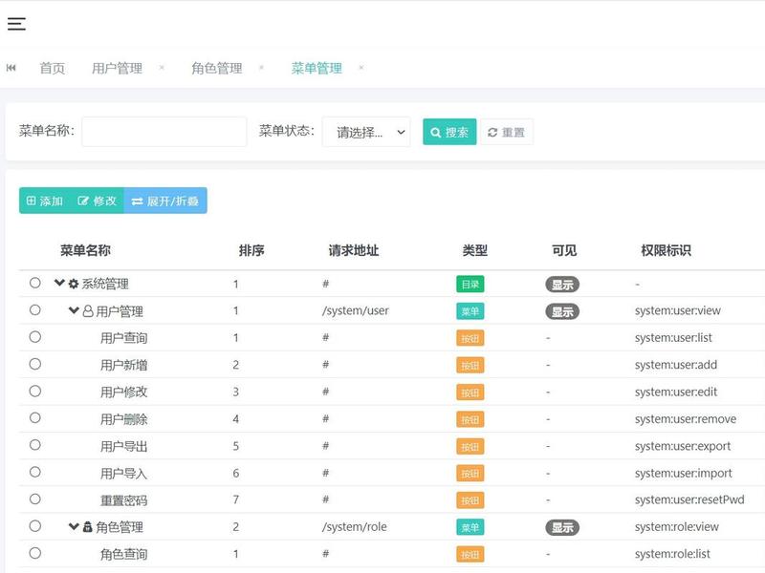Select the radio button for 用户删除
The image size is (765, 573).
pyautogui.click(x=35, y=417)
